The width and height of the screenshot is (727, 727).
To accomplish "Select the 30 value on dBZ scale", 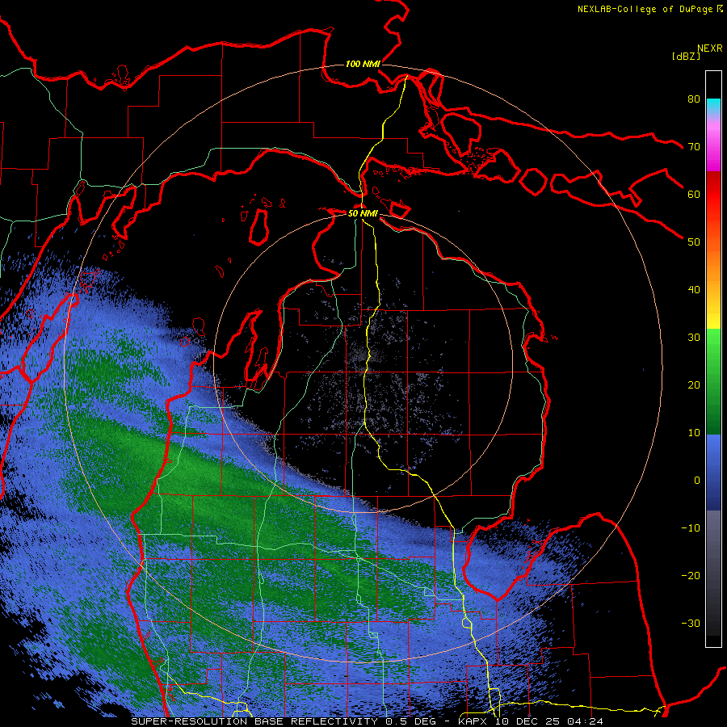I will pyautogui.click(x=694, y=338).
